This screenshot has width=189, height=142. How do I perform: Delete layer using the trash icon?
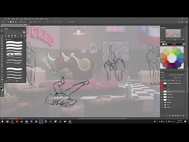coord(183,116)
